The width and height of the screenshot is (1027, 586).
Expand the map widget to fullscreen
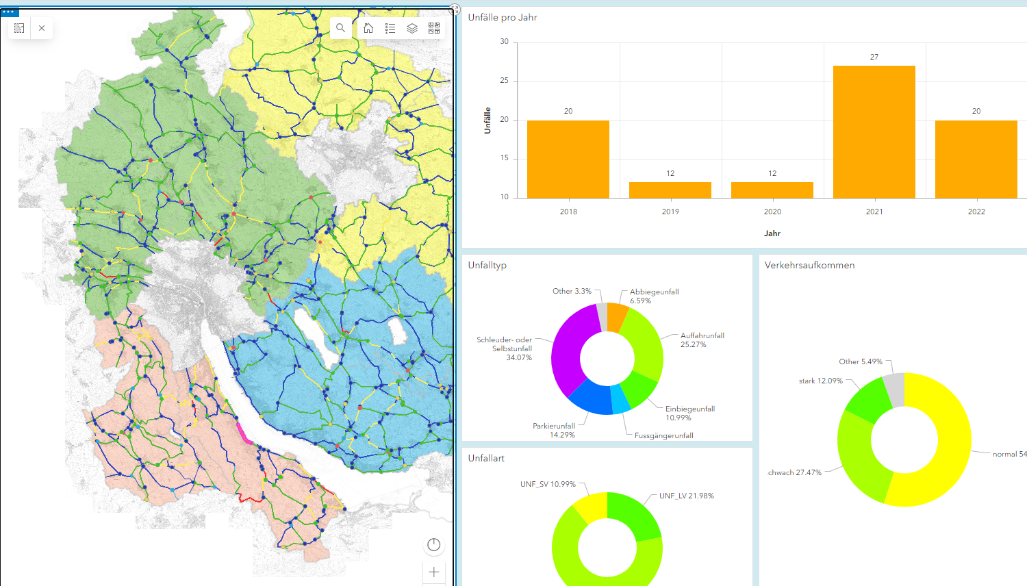click(x=455, y=10)
